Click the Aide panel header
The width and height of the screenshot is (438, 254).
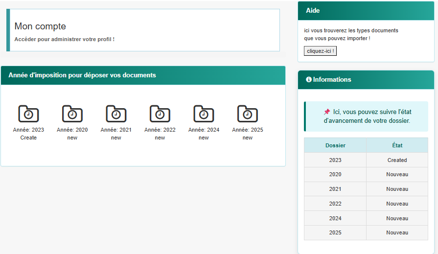[366, 11]
